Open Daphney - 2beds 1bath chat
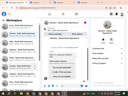This screenshot has height=96, width=128. 19,51
